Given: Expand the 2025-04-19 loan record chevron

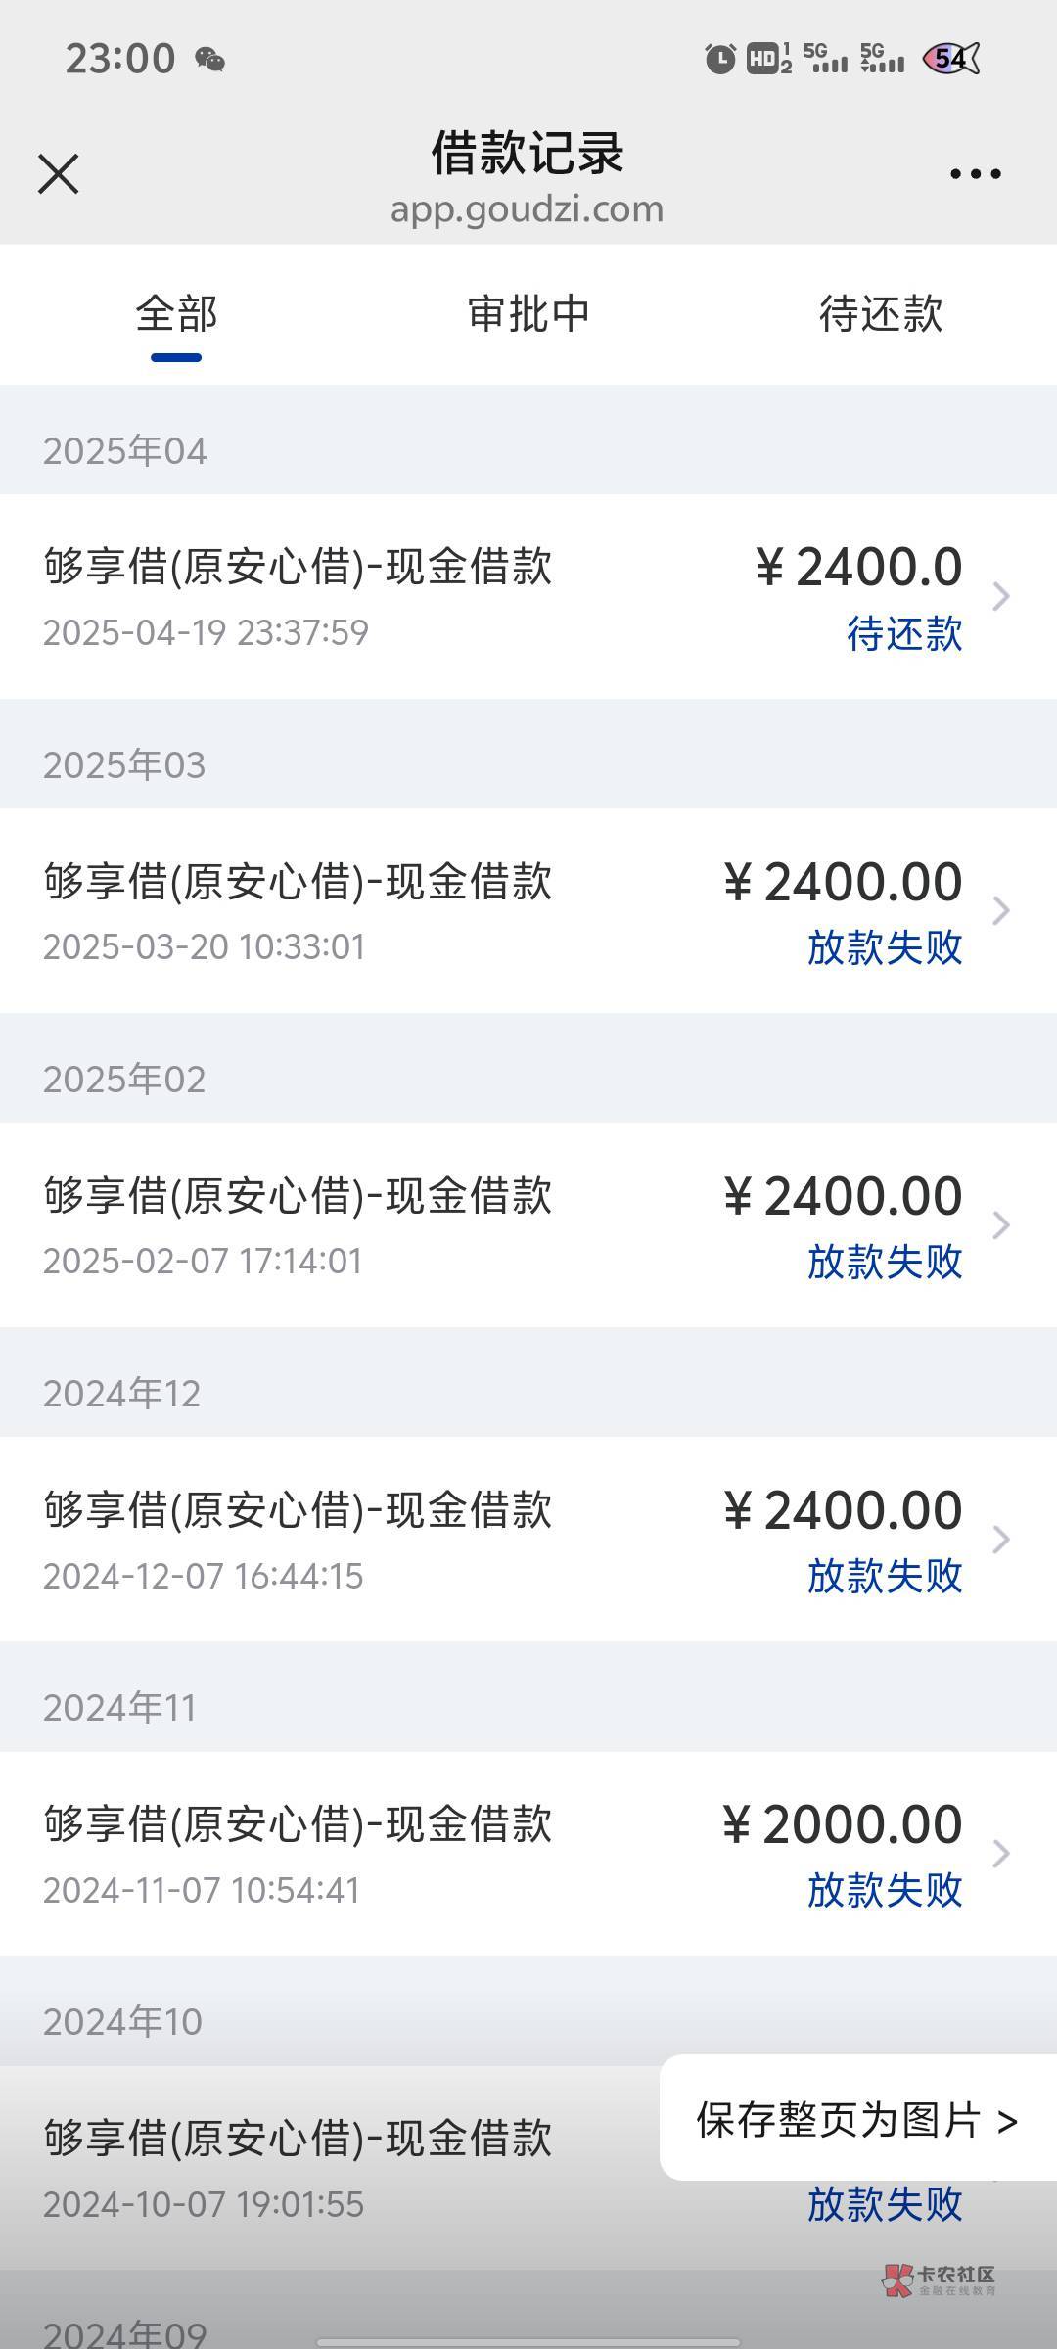Looking at the screenshot, I should (x=1000, y=596).
